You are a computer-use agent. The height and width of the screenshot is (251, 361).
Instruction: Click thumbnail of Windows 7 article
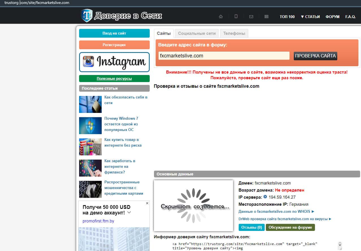(90, 126)
